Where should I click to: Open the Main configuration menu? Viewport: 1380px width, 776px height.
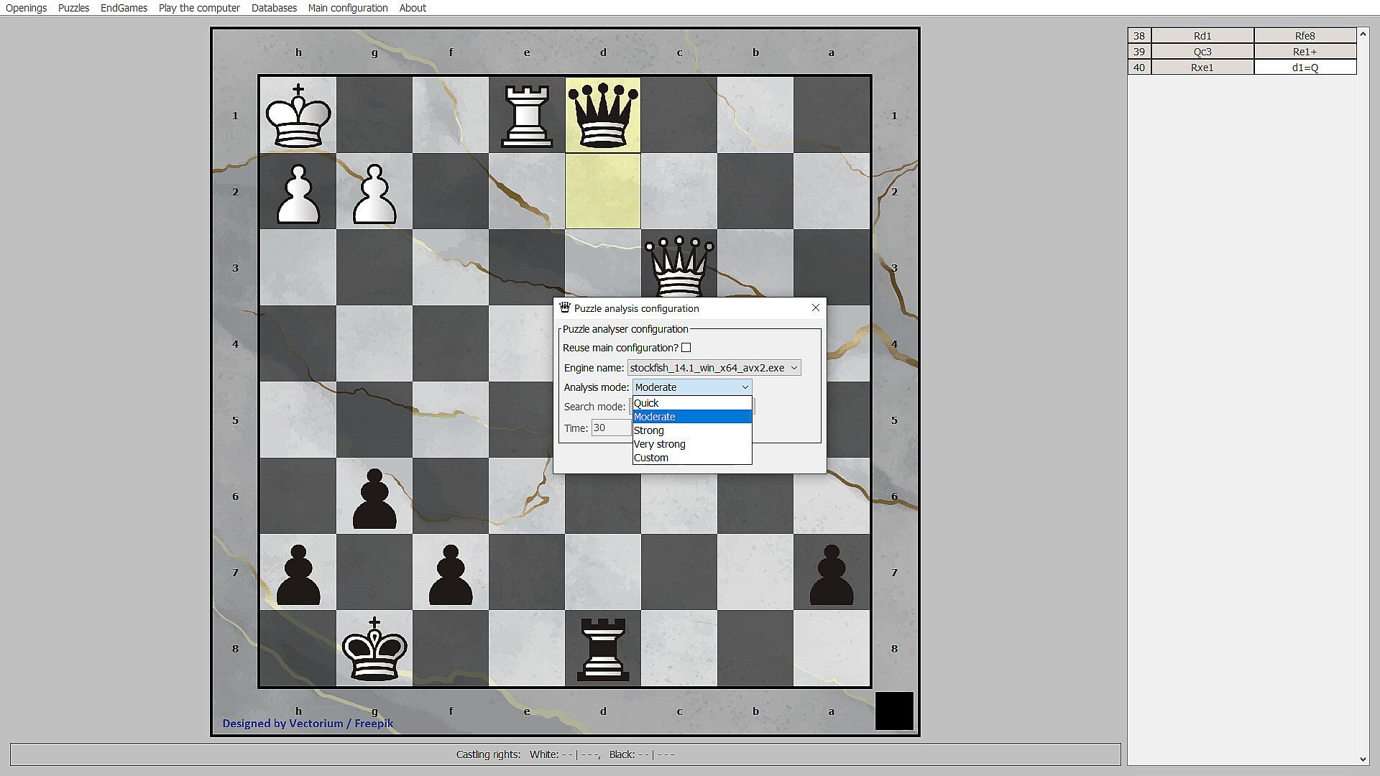click(x=347, y=8)
